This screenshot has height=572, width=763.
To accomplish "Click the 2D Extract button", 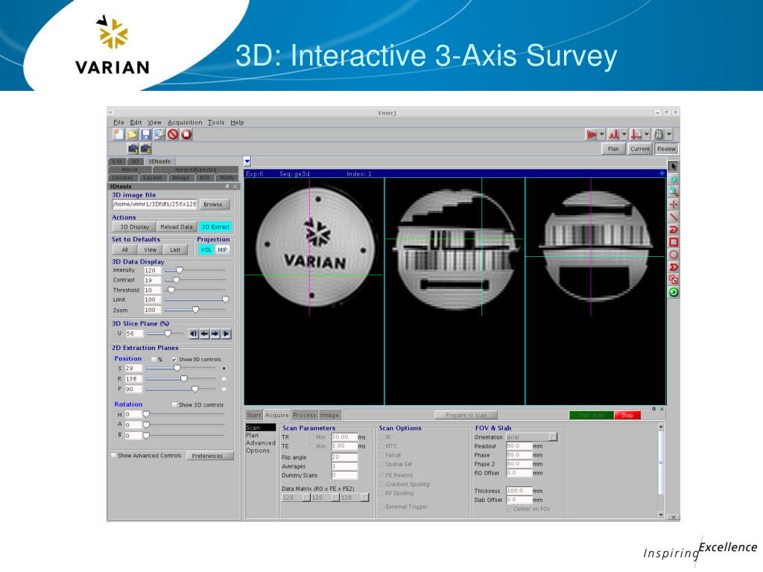I will [215, 227].
